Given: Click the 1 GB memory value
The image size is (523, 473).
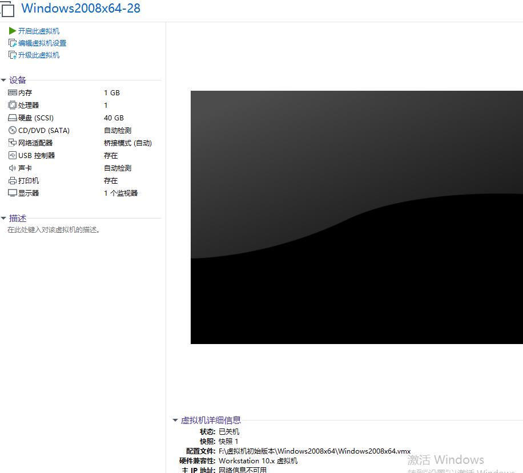Looking at the screenshot, I should pos(112,92).
